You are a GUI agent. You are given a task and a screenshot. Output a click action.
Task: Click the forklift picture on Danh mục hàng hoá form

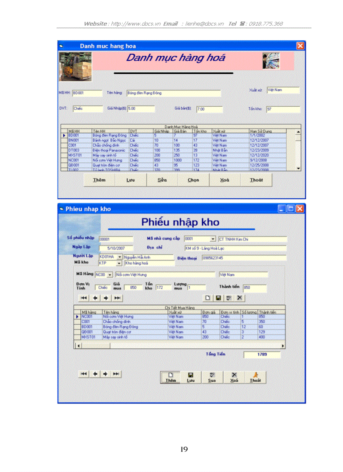[x=75, y=66]
